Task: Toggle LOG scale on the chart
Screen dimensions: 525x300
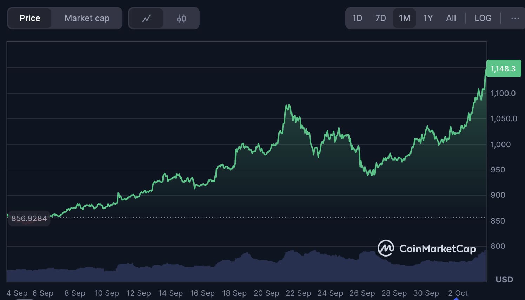Action: [483, 18]
